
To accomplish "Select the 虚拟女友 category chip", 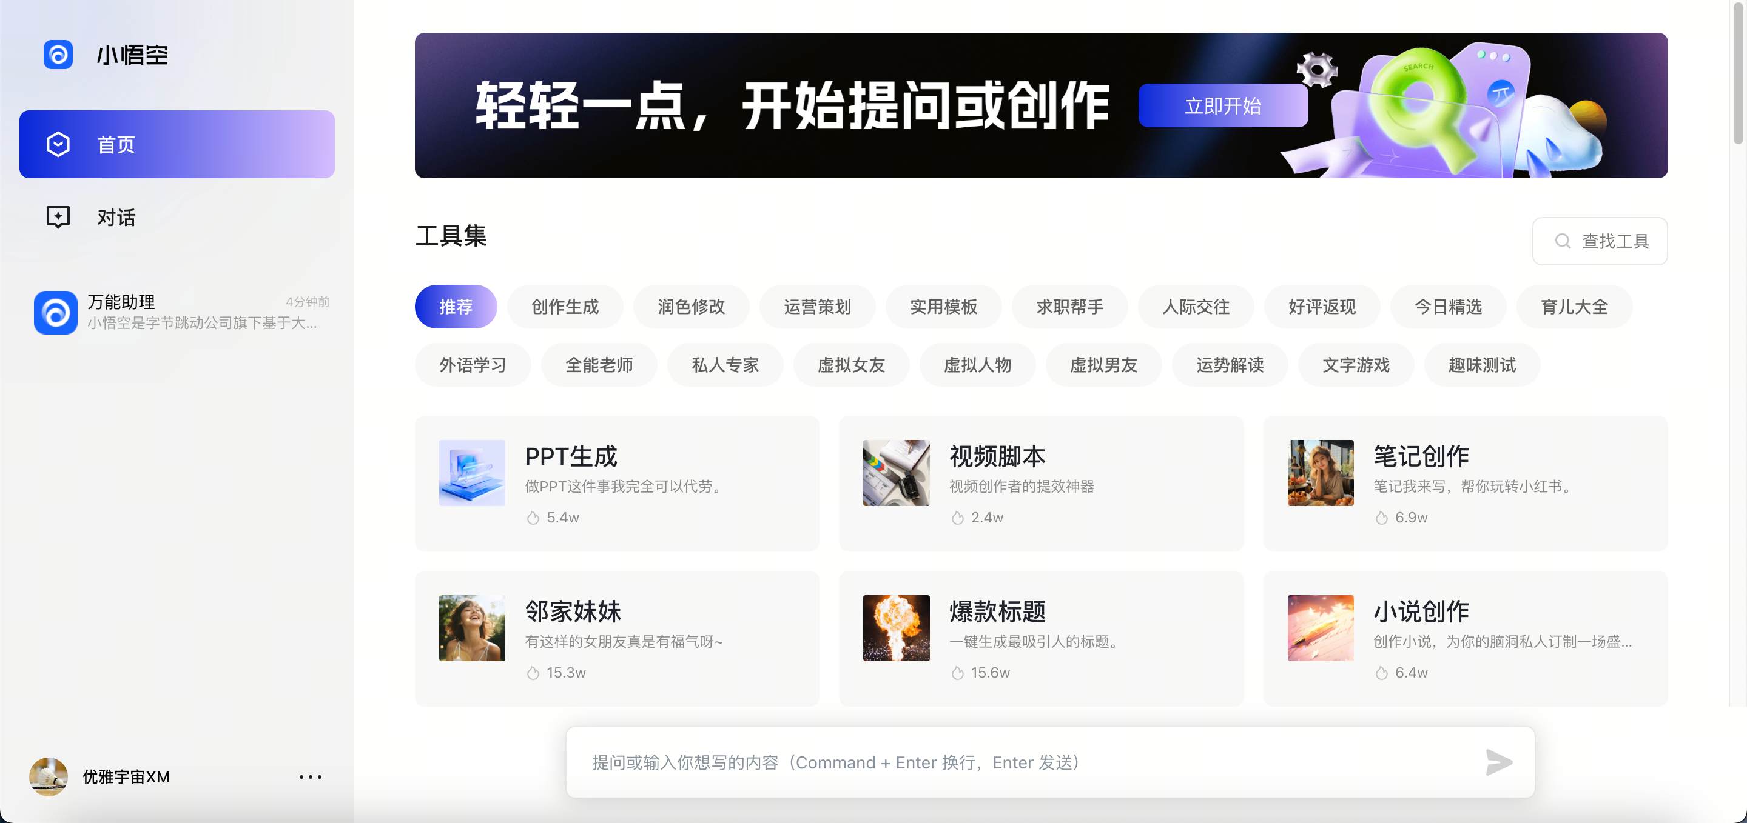I will click(x=851, y=365).
